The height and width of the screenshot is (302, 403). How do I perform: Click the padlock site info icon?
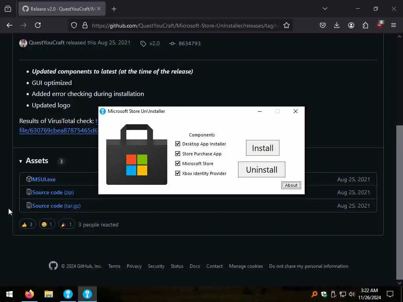tap(85, 25)
